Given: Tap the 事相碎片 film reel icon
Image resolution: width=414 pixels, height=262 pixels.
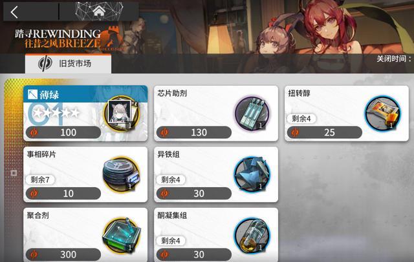Looking at the screenshot, I should (x=122, y=175).
